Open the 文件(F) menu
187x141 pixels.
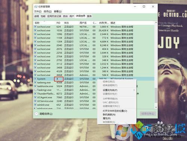[x=38, y=12]
